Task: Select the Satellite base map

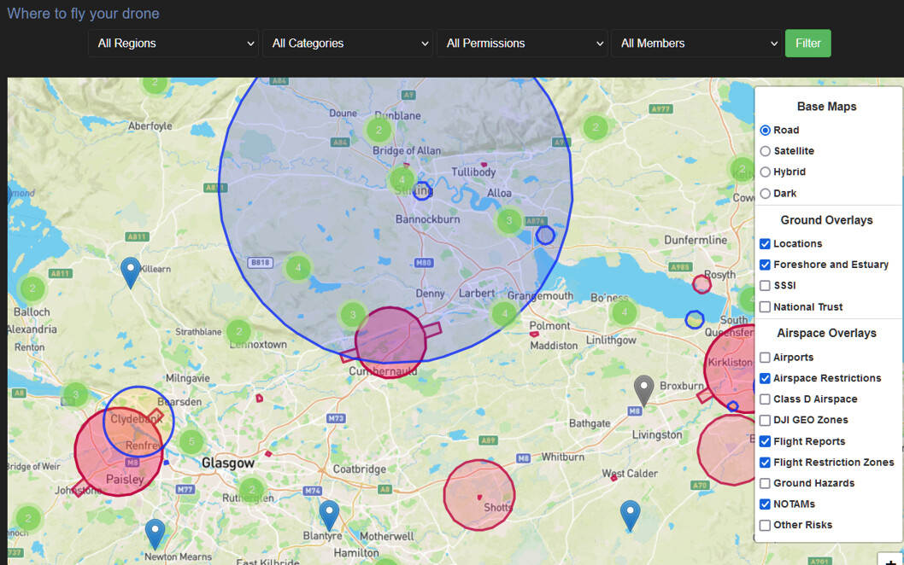Action: (x=765, y=151)
